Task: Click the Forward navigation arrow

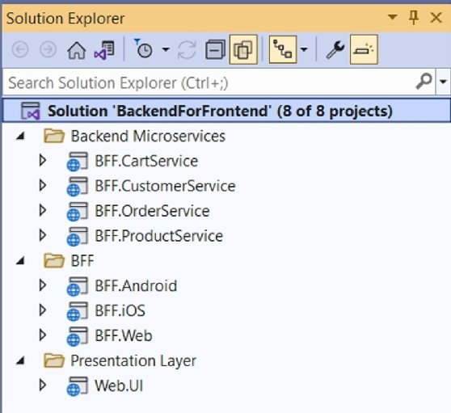Action: point(48,50)
